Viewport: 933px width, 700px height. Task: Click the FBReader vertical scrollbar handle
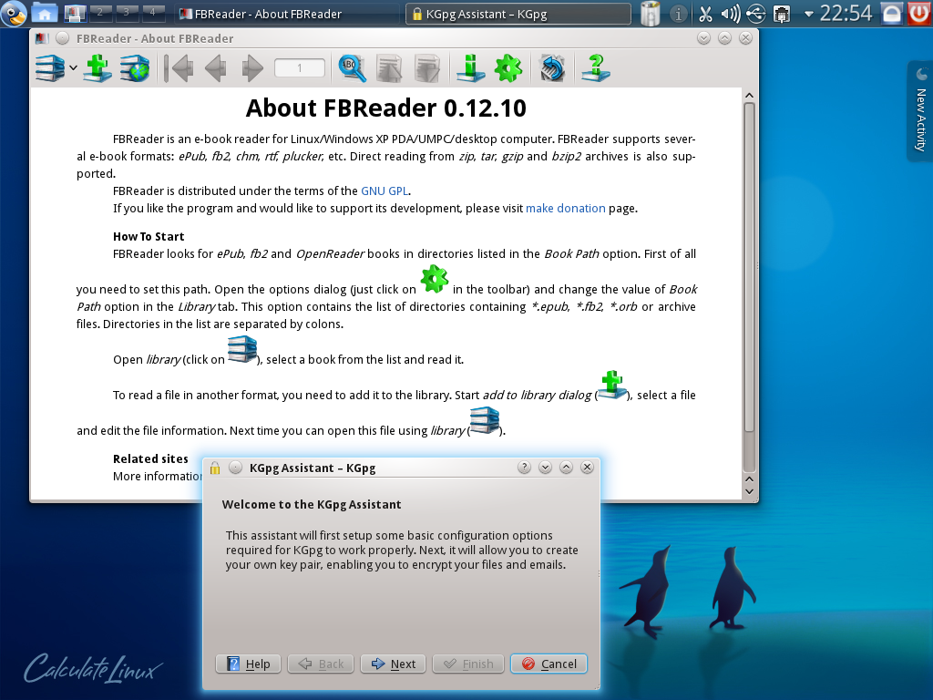(x=749, y=268)
